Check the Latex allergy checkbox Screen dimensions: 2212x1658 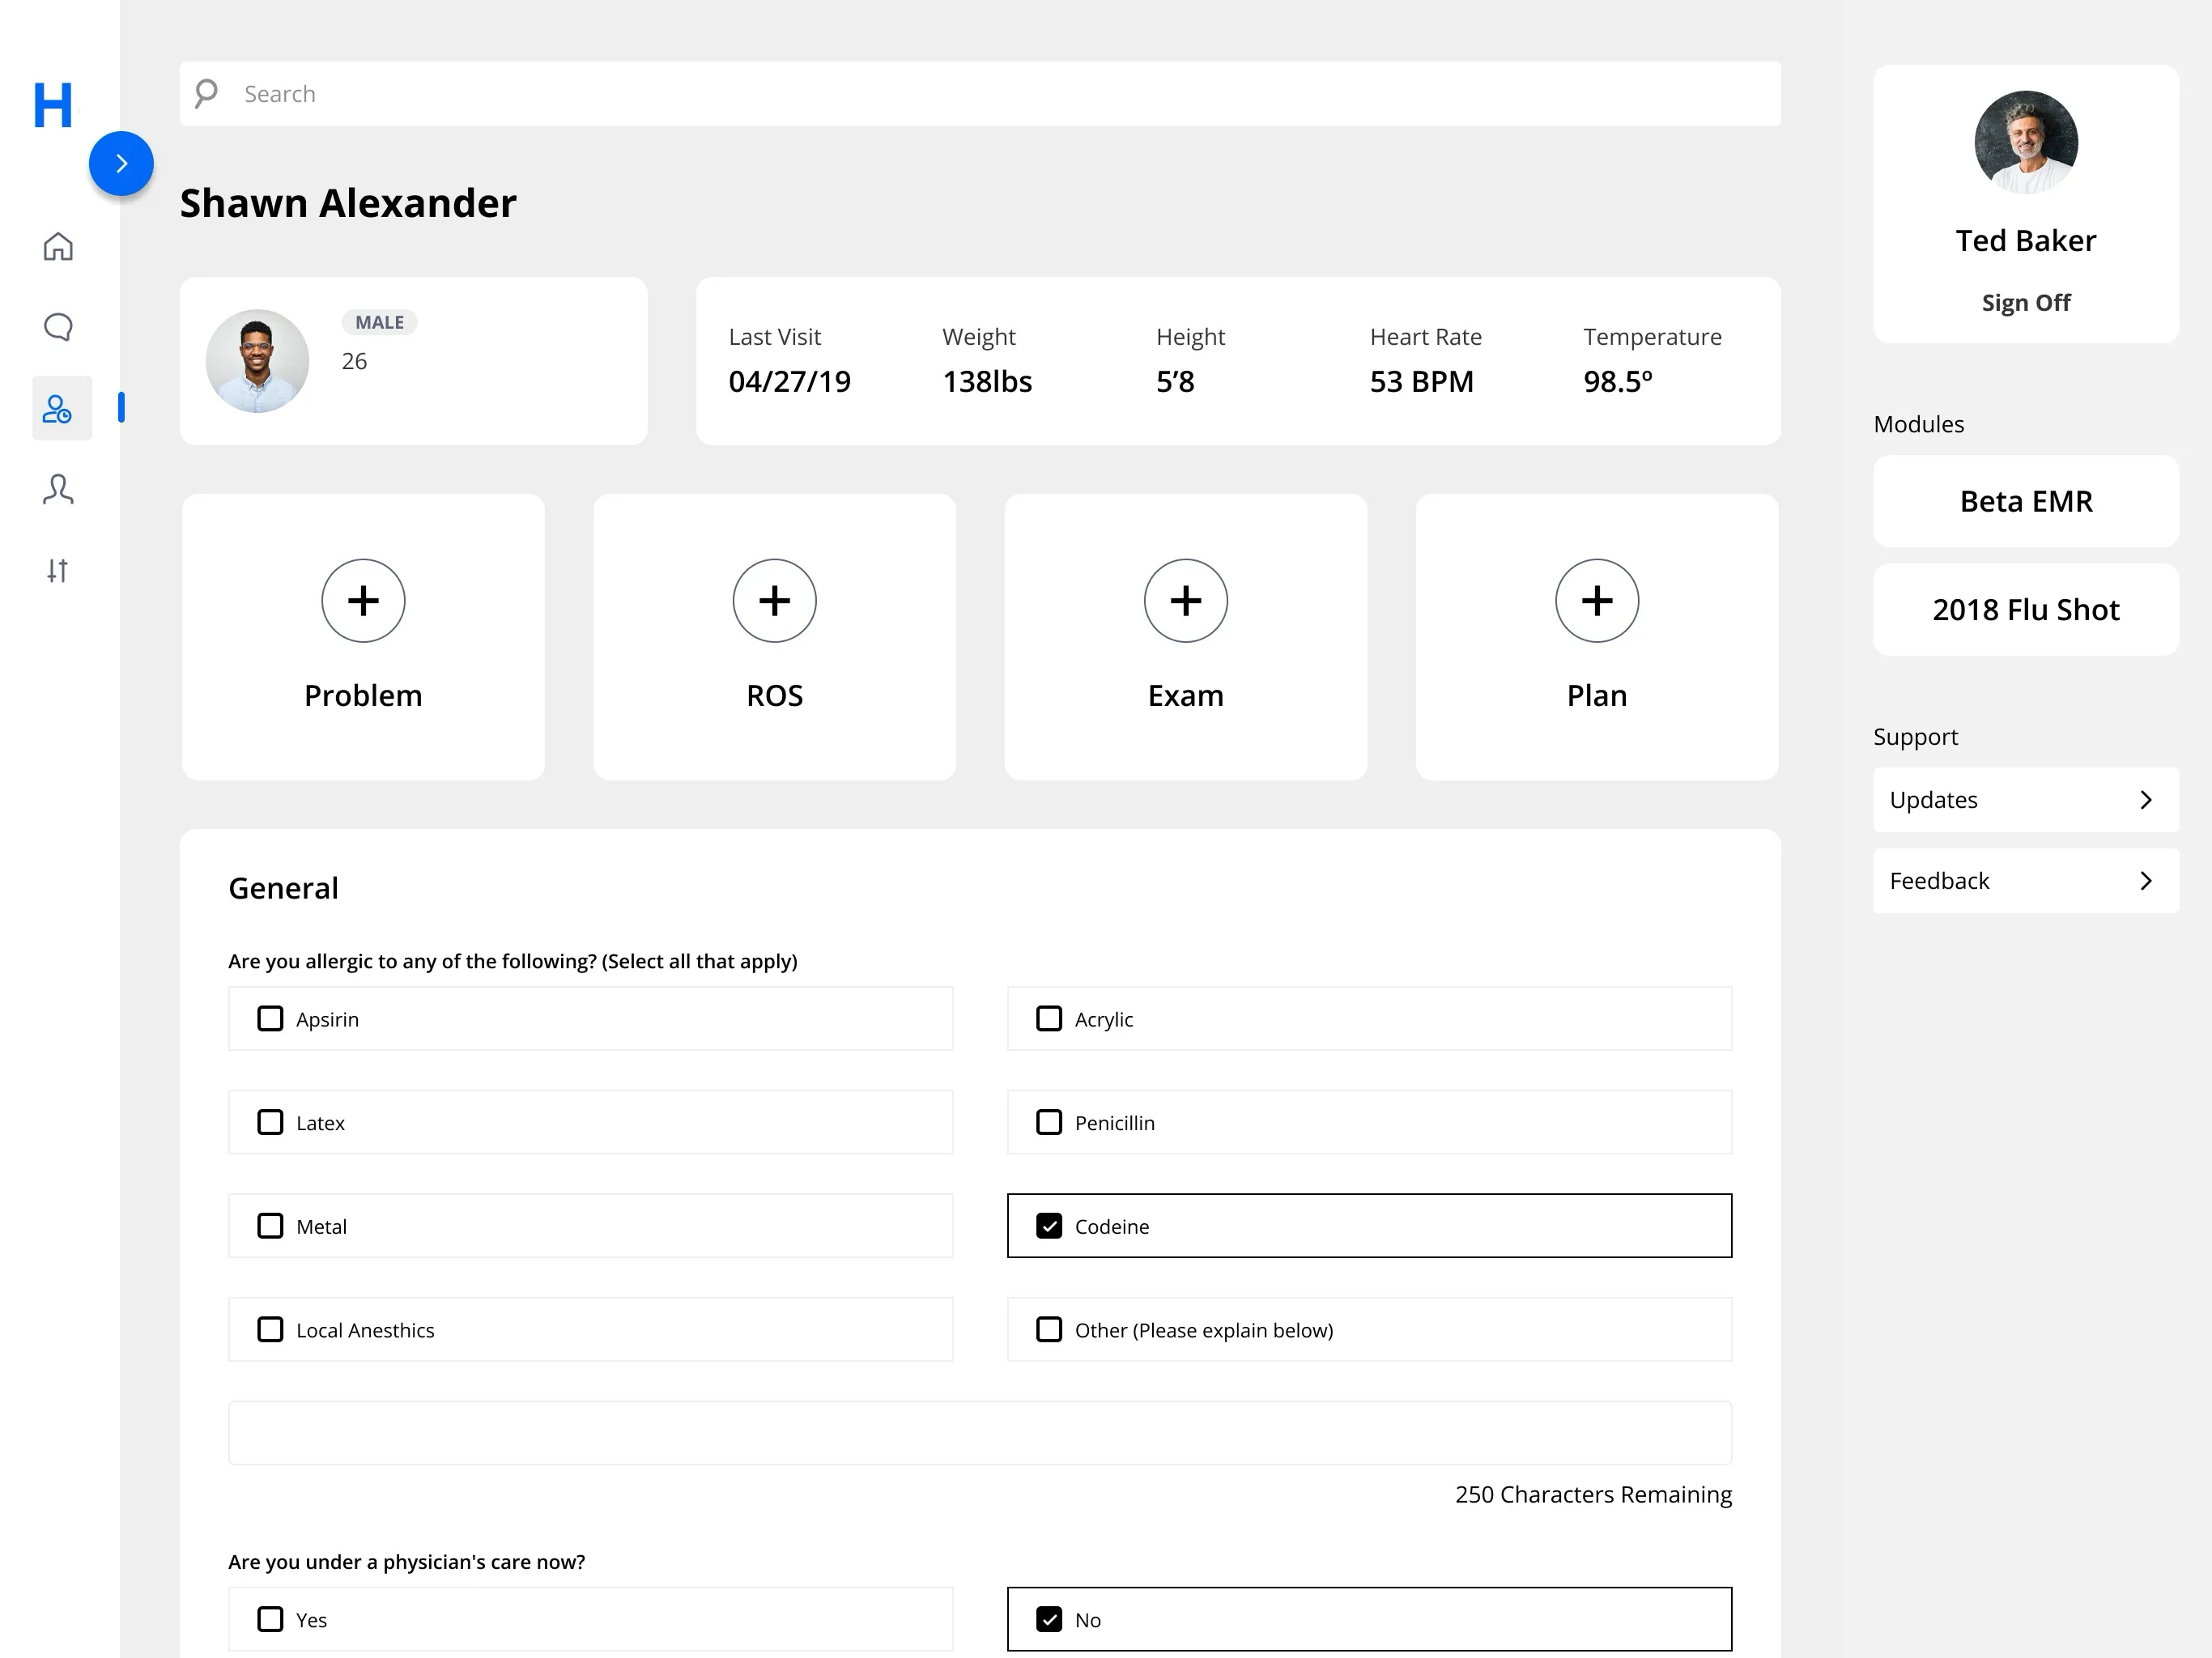(x=270, y=1122)
